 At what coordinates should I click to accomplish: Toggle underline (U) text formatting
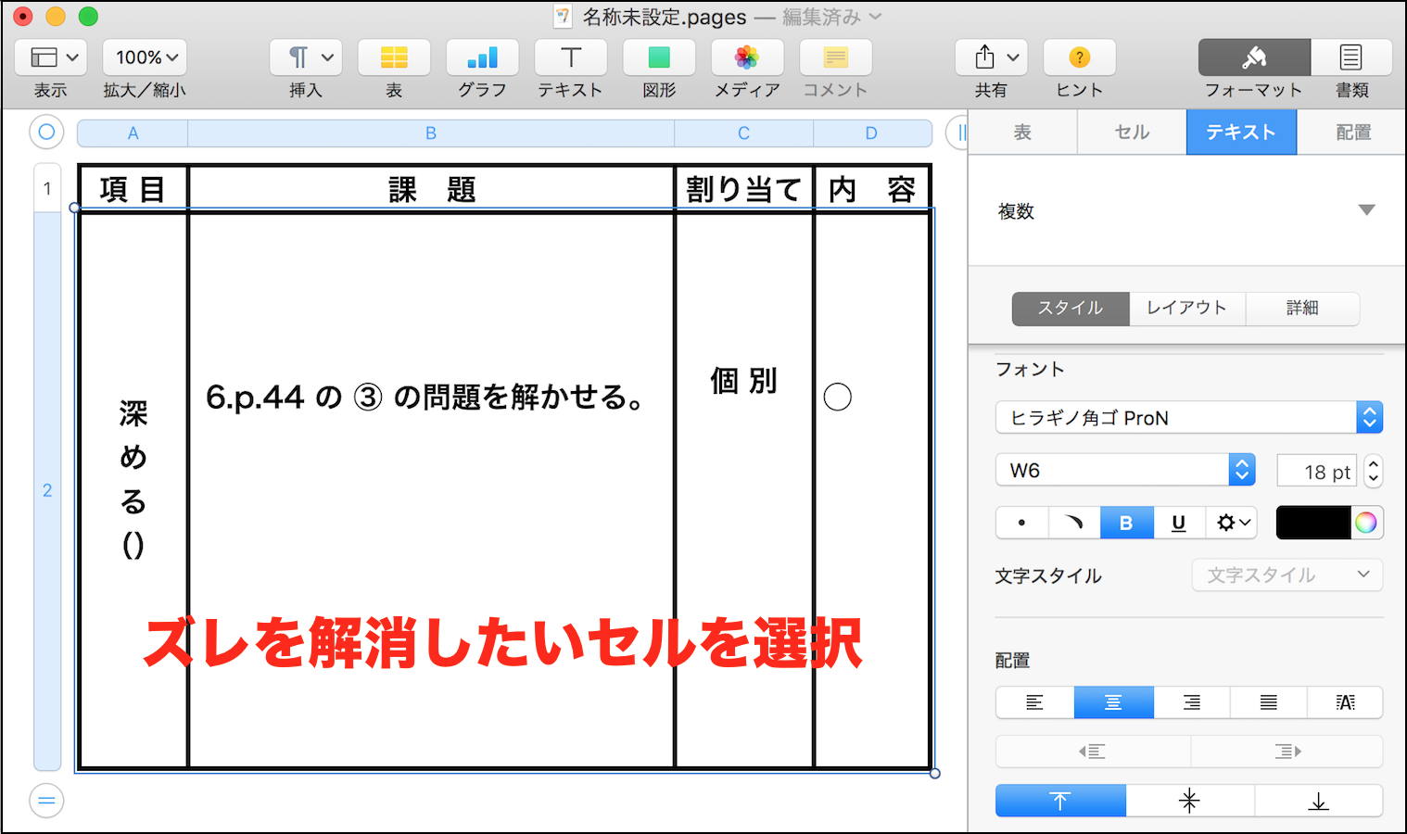(1178, 523)
